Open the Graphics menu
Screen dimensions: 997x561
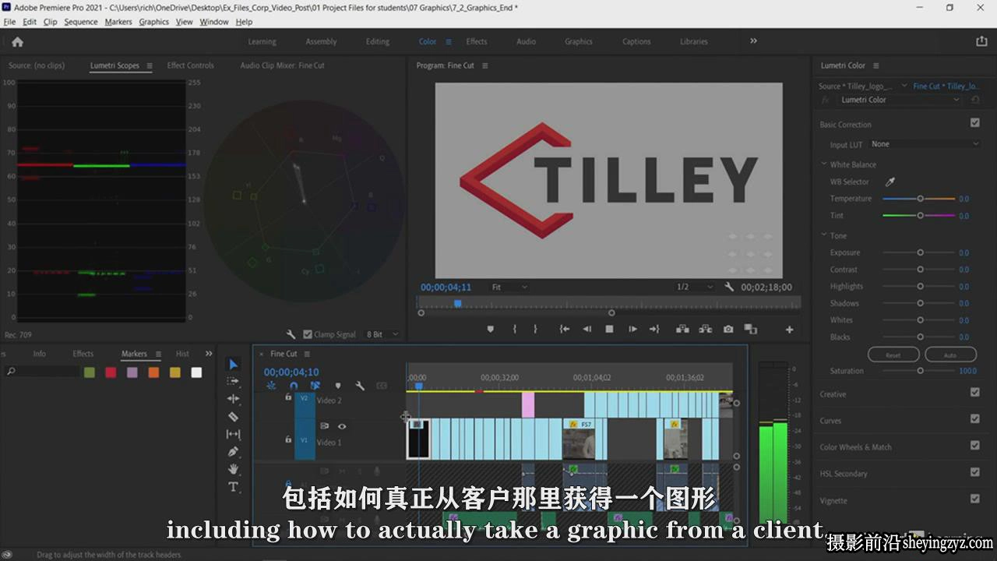[x=153, y=22]
